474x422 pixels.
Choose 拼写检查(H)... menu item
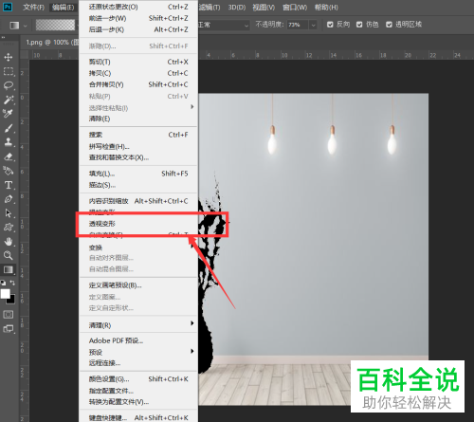pyautogui.click(x=138, y=146)
